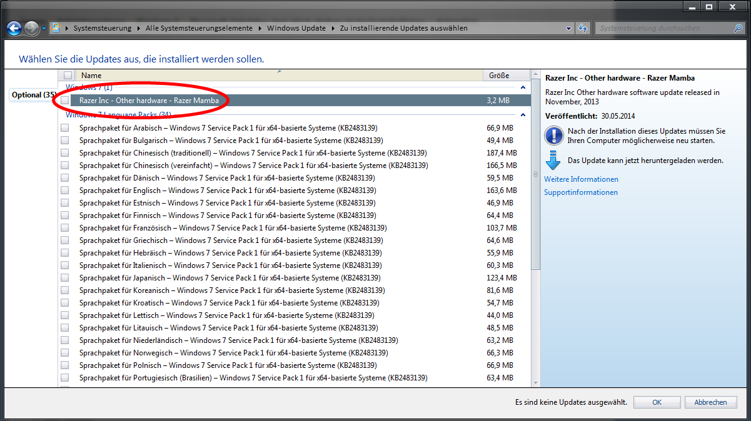This screenshot has width=751, height=421.
Task: Tick the Englisch language pack checkbox
Action: click(65, 191)
